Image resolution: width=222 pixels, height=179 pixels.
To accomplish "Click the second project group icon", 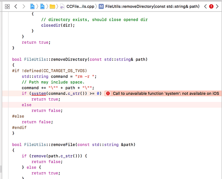I will [x=43, y=6].
